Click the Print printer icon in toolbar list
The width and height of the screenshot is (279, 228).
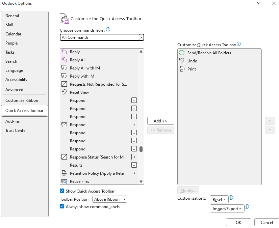click(x=182, y=69)
